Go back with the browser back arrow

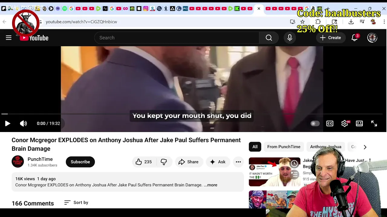[4, 22]
